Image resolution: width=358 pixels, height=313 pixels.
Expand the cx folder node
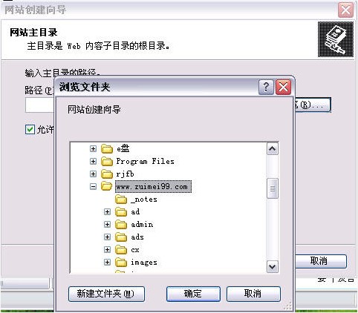click(107, 250)
